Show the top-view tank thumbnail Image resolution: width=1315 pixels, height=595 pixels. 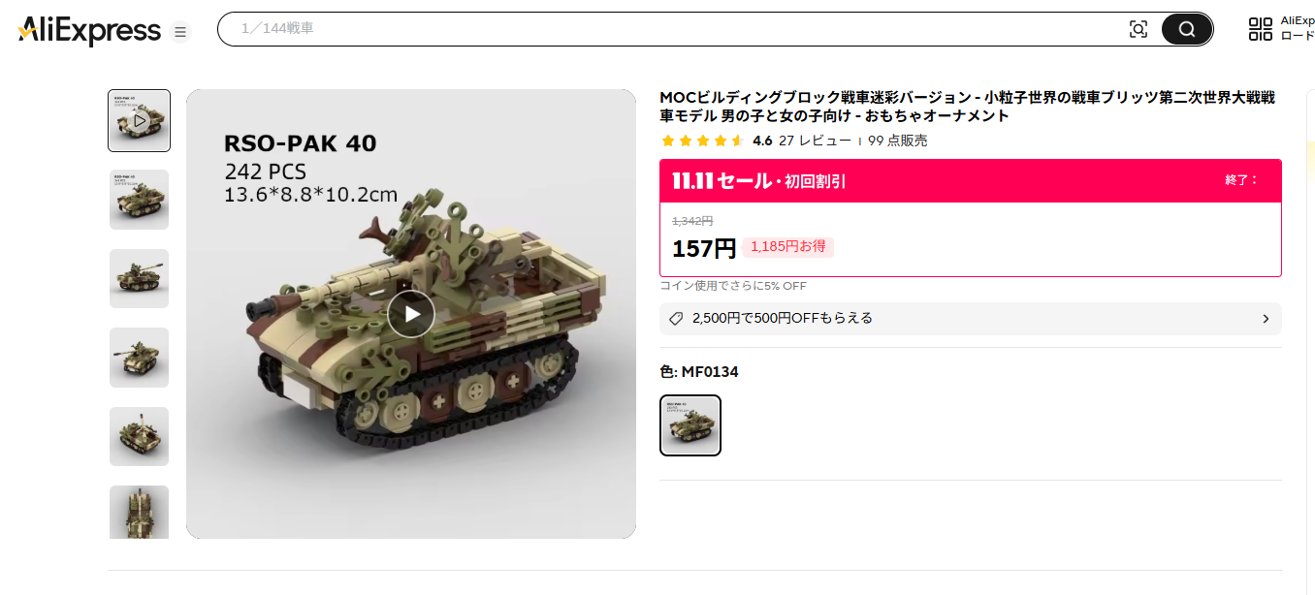tap(139, 512)
